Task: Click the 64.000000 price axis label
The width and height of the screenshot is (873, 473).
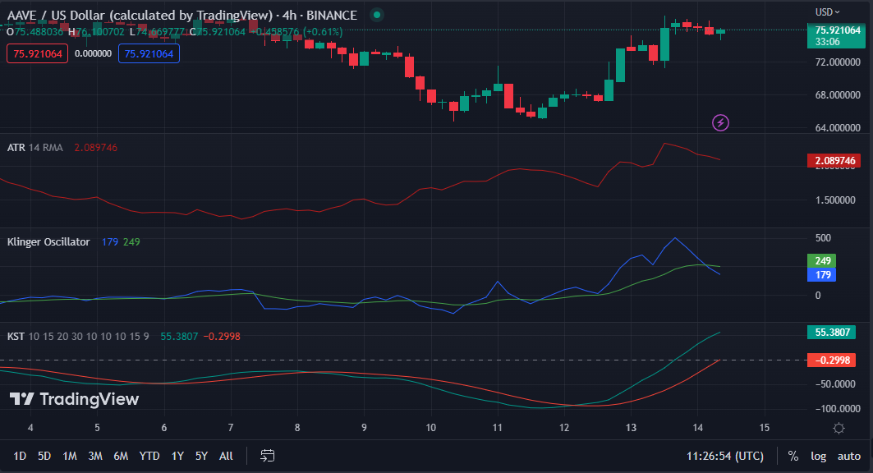Action: coord(838,127)
